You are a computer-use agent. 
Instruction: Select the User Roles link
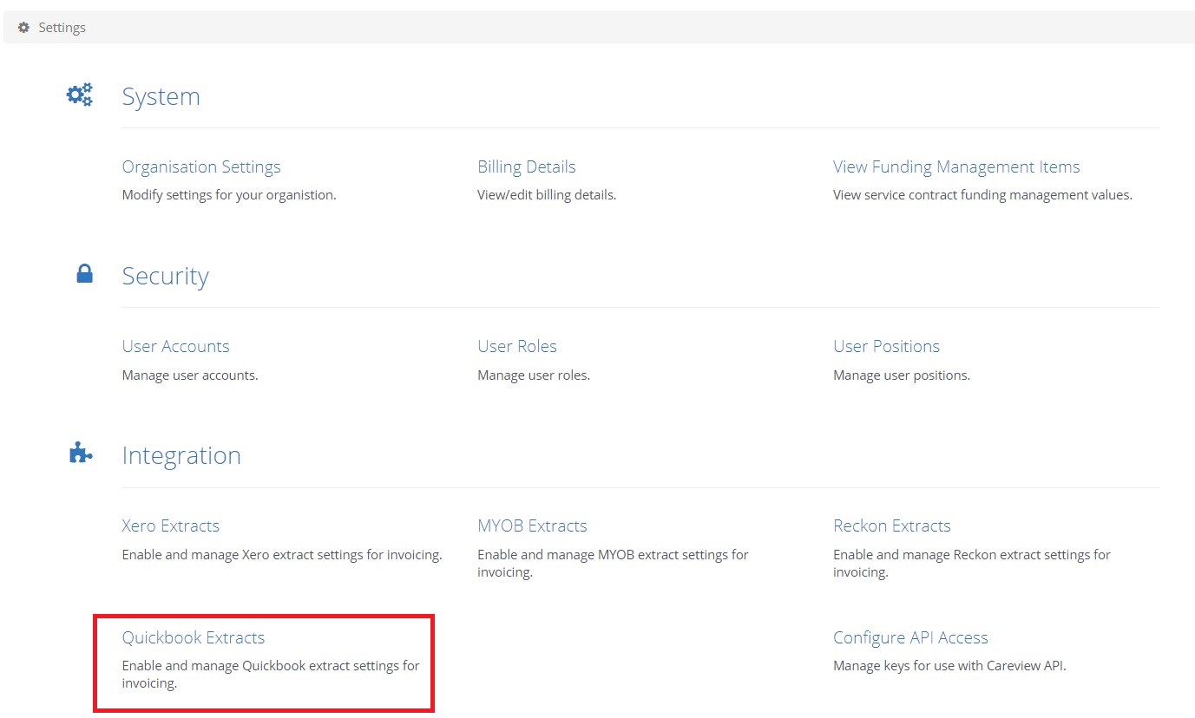[x=516, y=346]
